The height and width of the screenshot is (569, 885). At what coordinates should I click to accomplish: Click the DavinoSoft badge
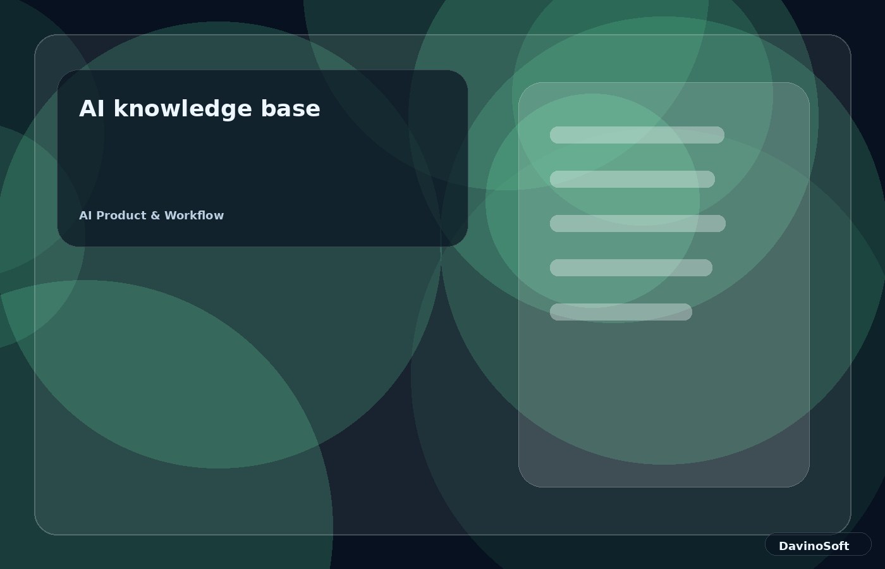[818, 544]
